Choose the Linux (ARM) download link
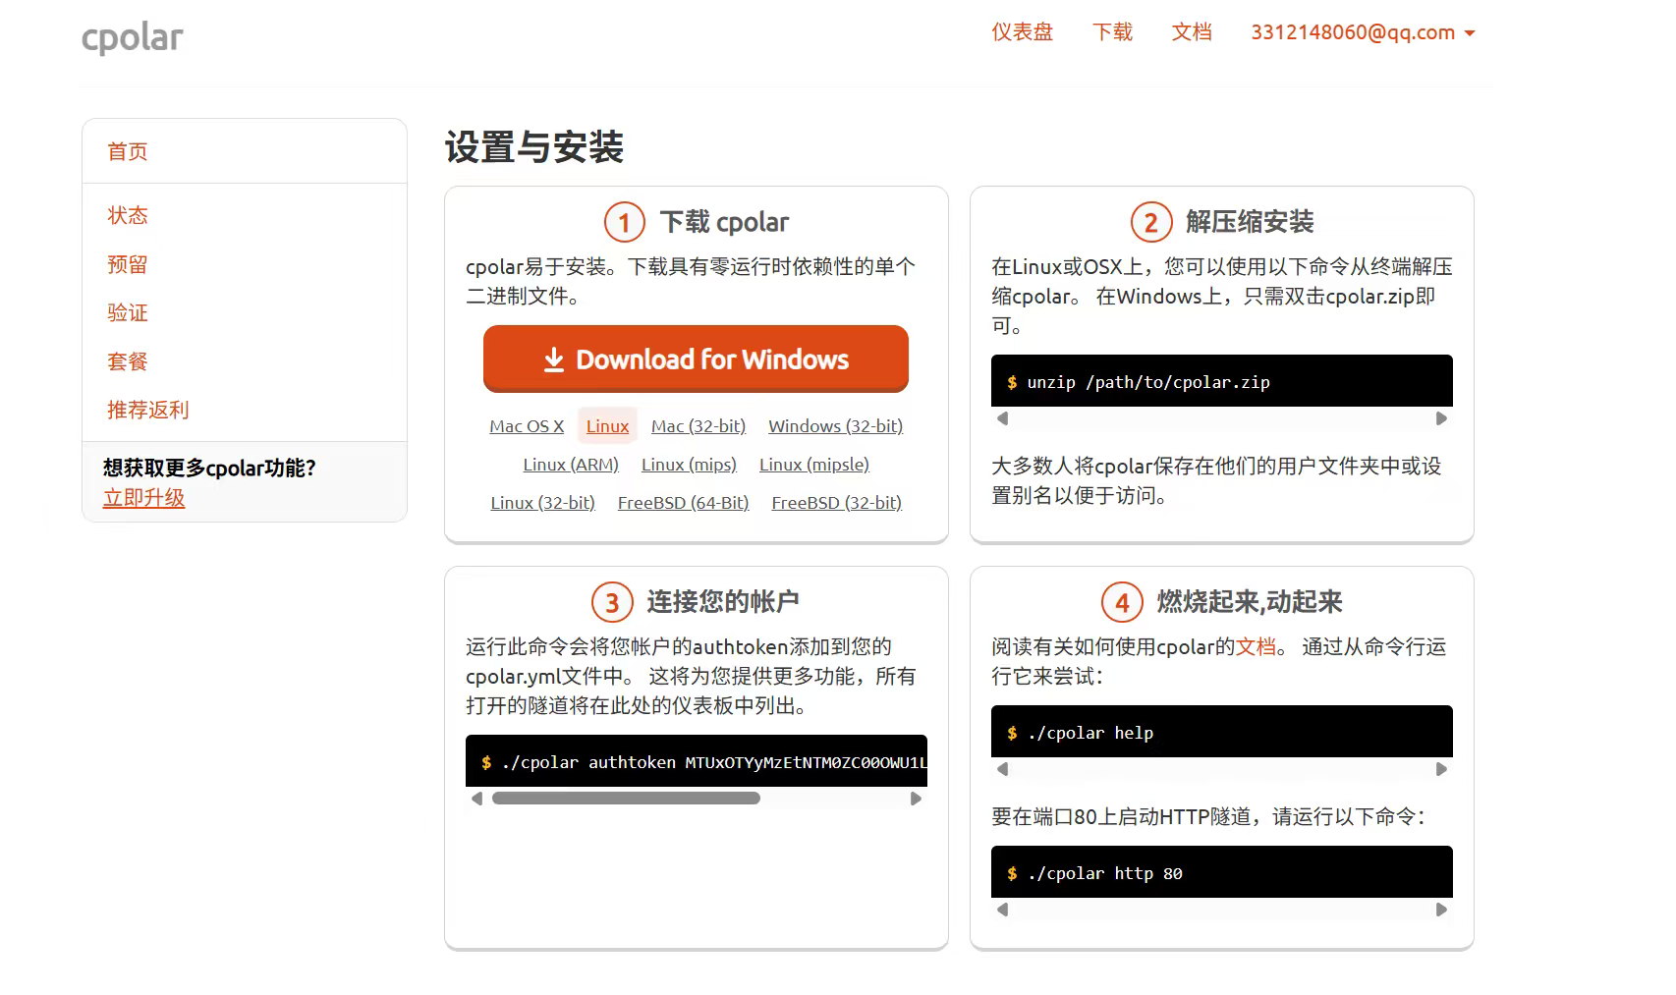 571,465
